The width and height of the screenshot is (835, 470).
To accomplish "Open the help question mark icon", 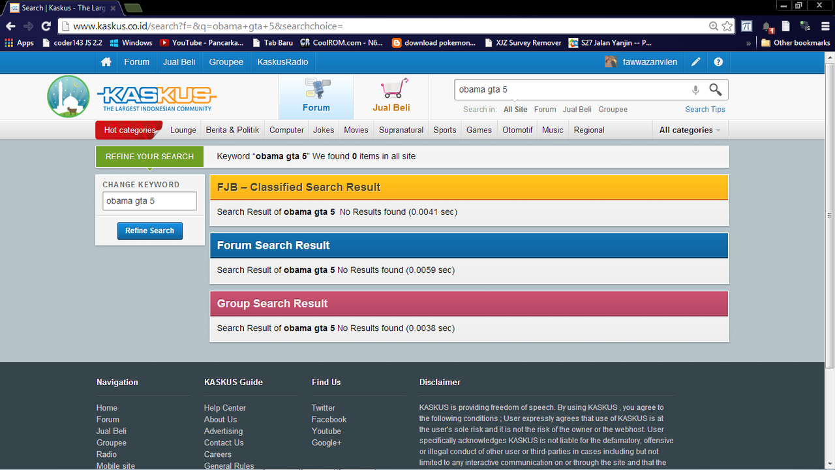I will point(718,62).
